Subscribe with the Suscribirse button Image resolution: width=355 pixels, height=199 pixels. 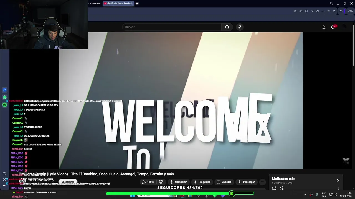click(68, 182)
